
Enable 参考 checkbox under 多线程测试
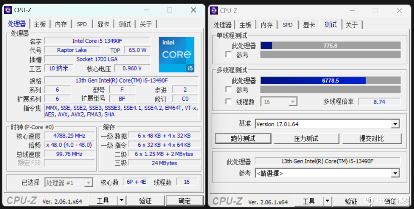228,89
